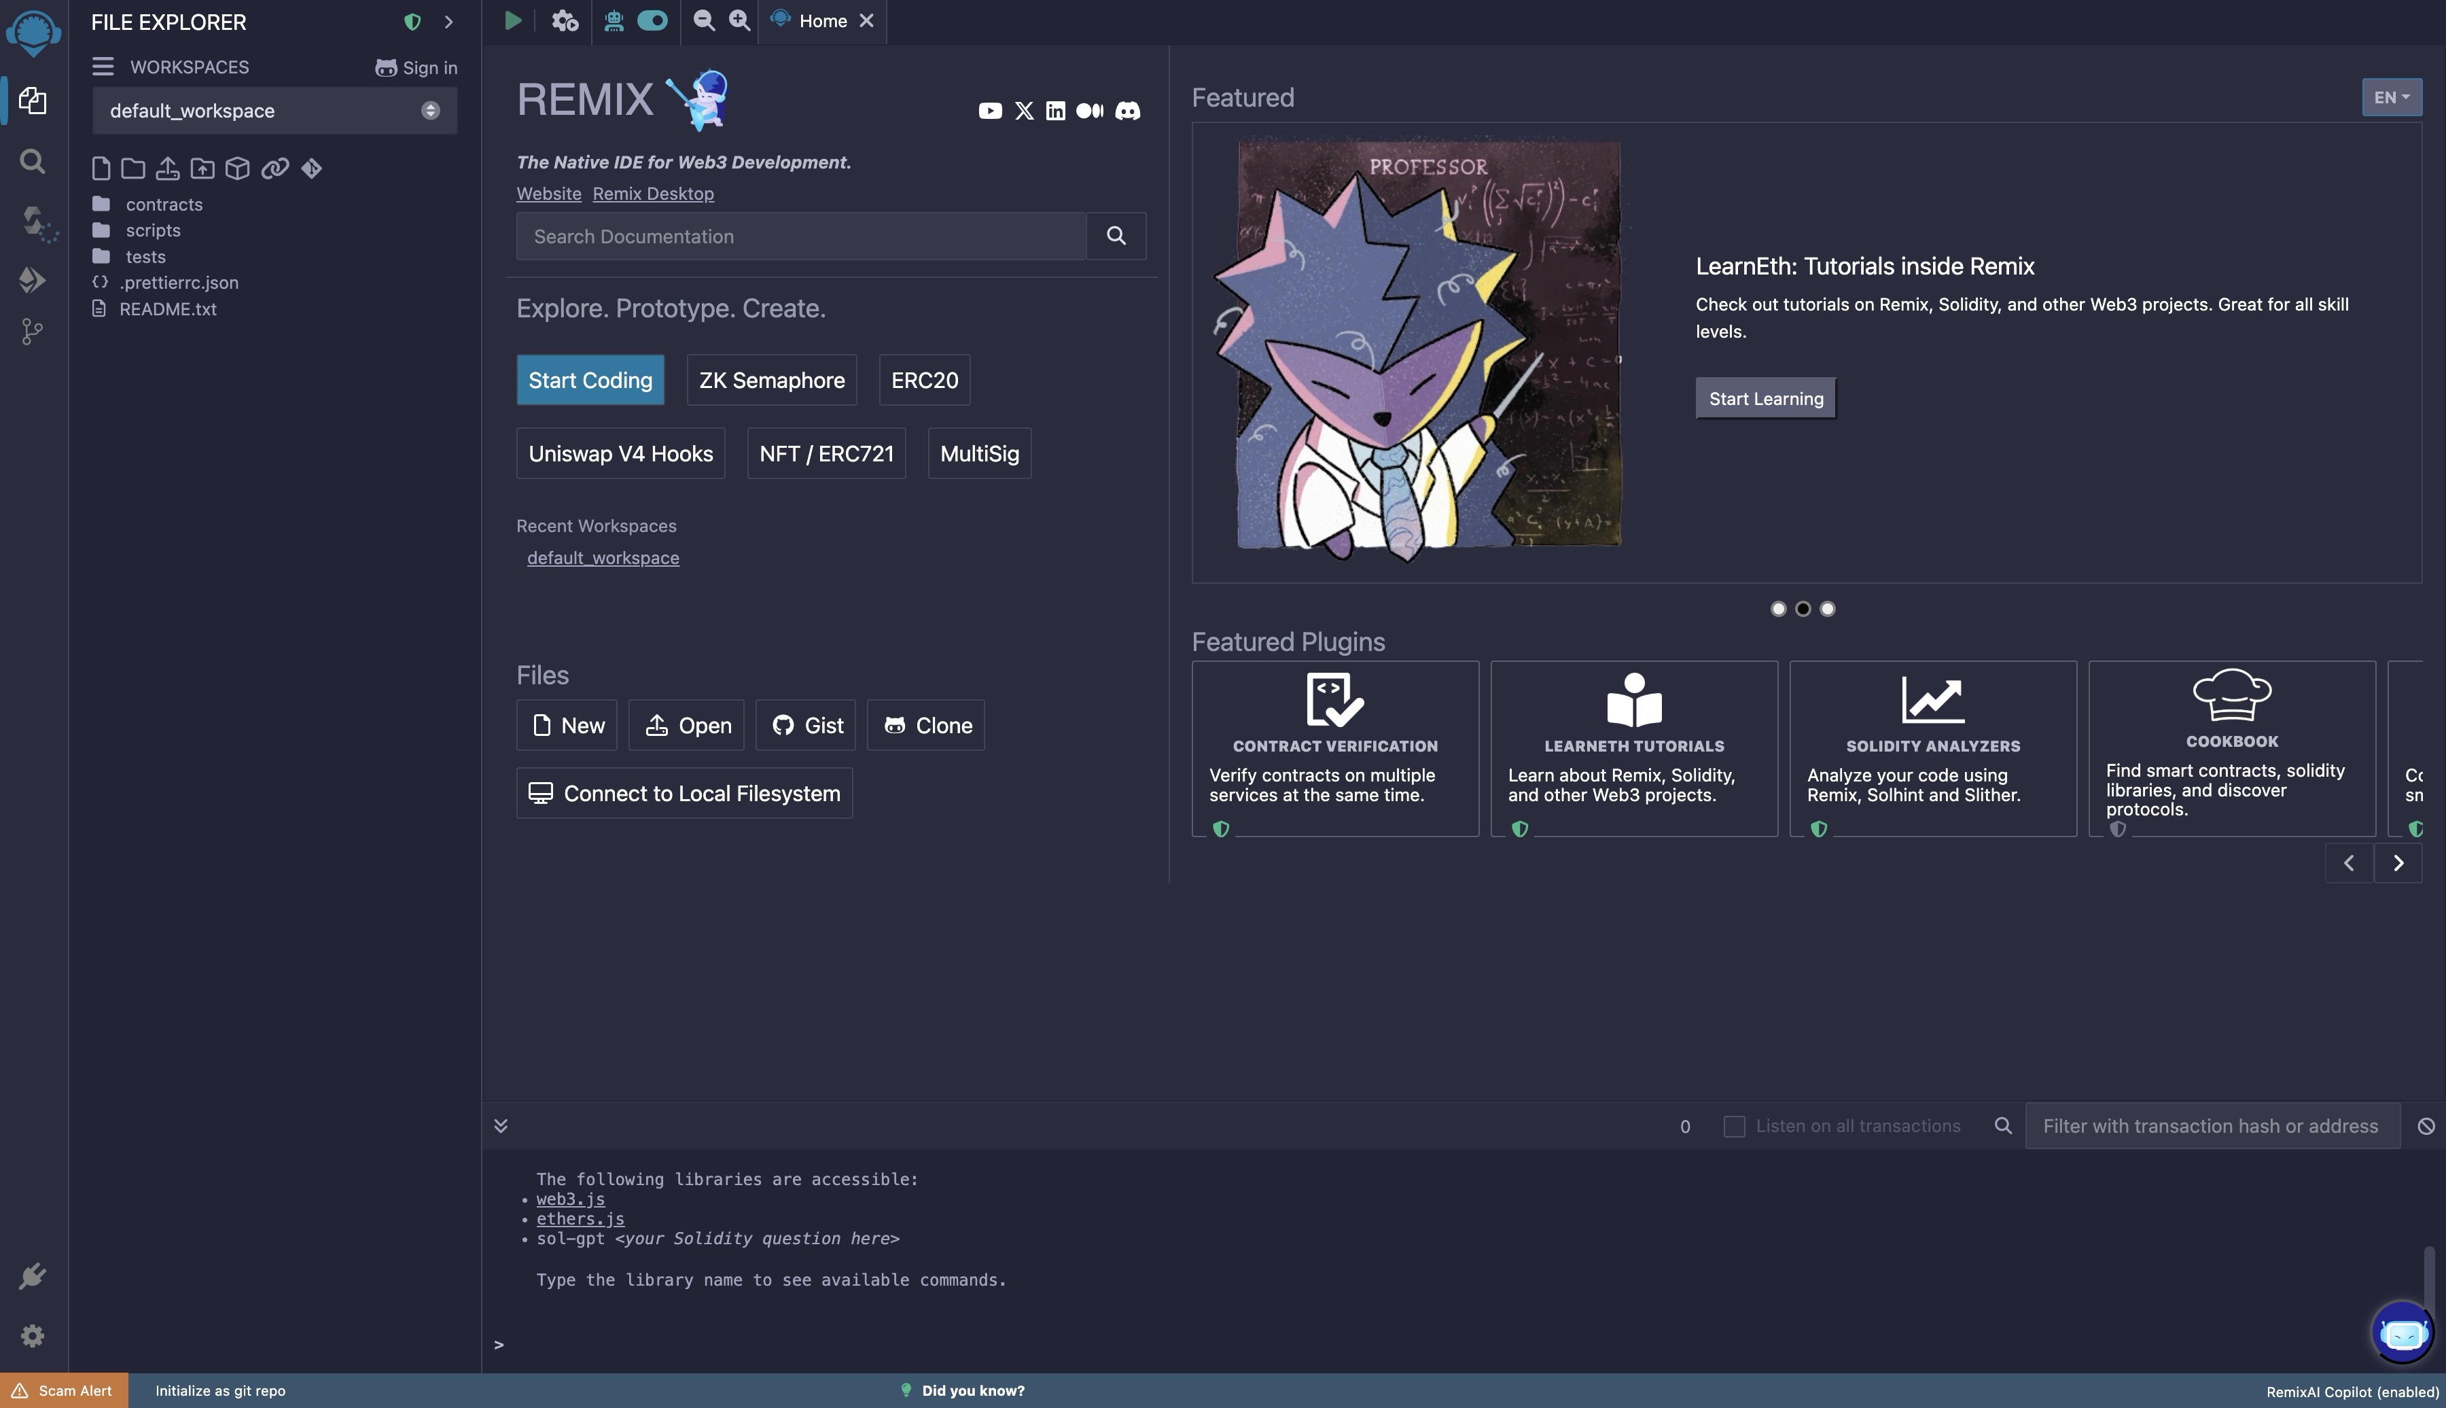This screenshot has width=2446, height=1408.
Task: Check Listen on all transactions
Action: 1735,1127
